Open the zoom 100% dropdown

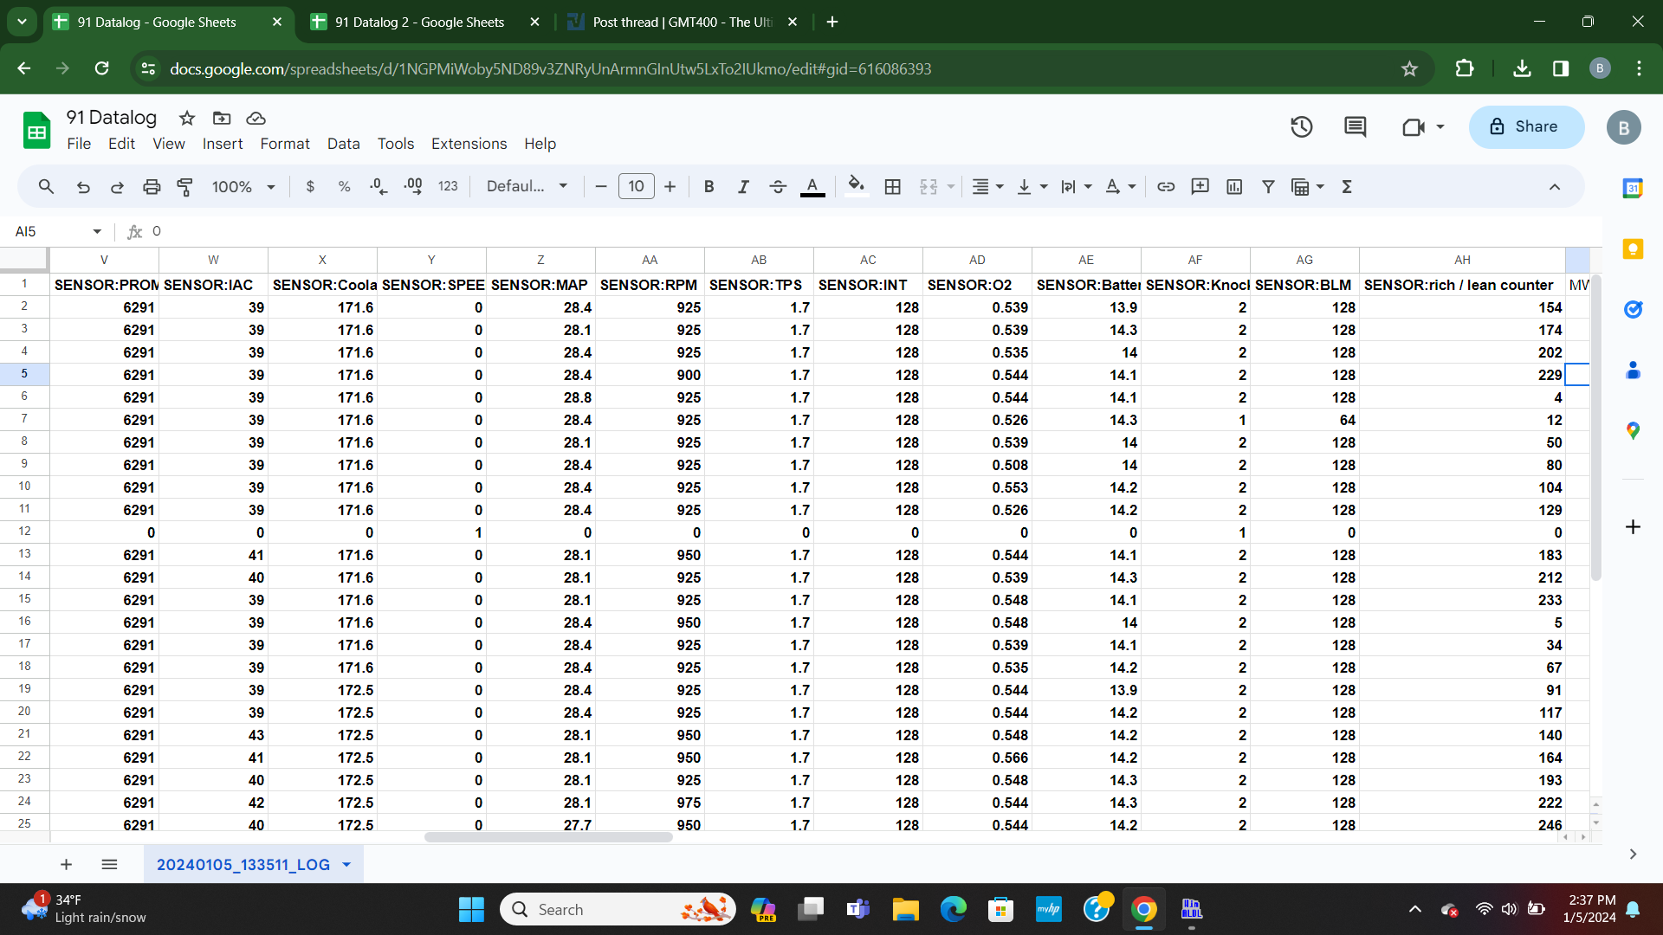(x=243, y=187)
